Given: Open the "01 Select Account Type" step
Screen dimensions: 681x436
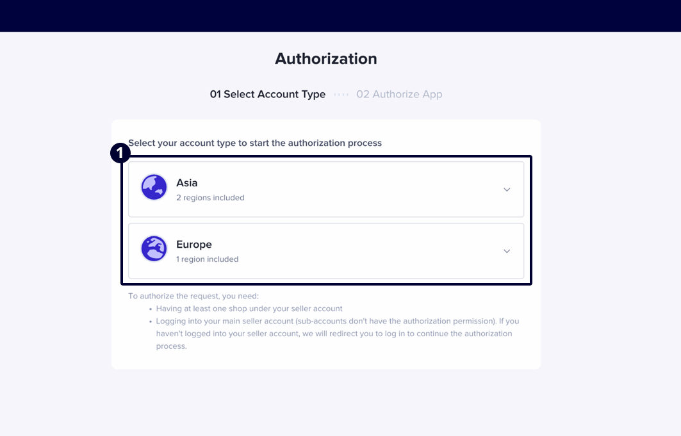Looking at the screenshot, I should click(x=268, y=95).
